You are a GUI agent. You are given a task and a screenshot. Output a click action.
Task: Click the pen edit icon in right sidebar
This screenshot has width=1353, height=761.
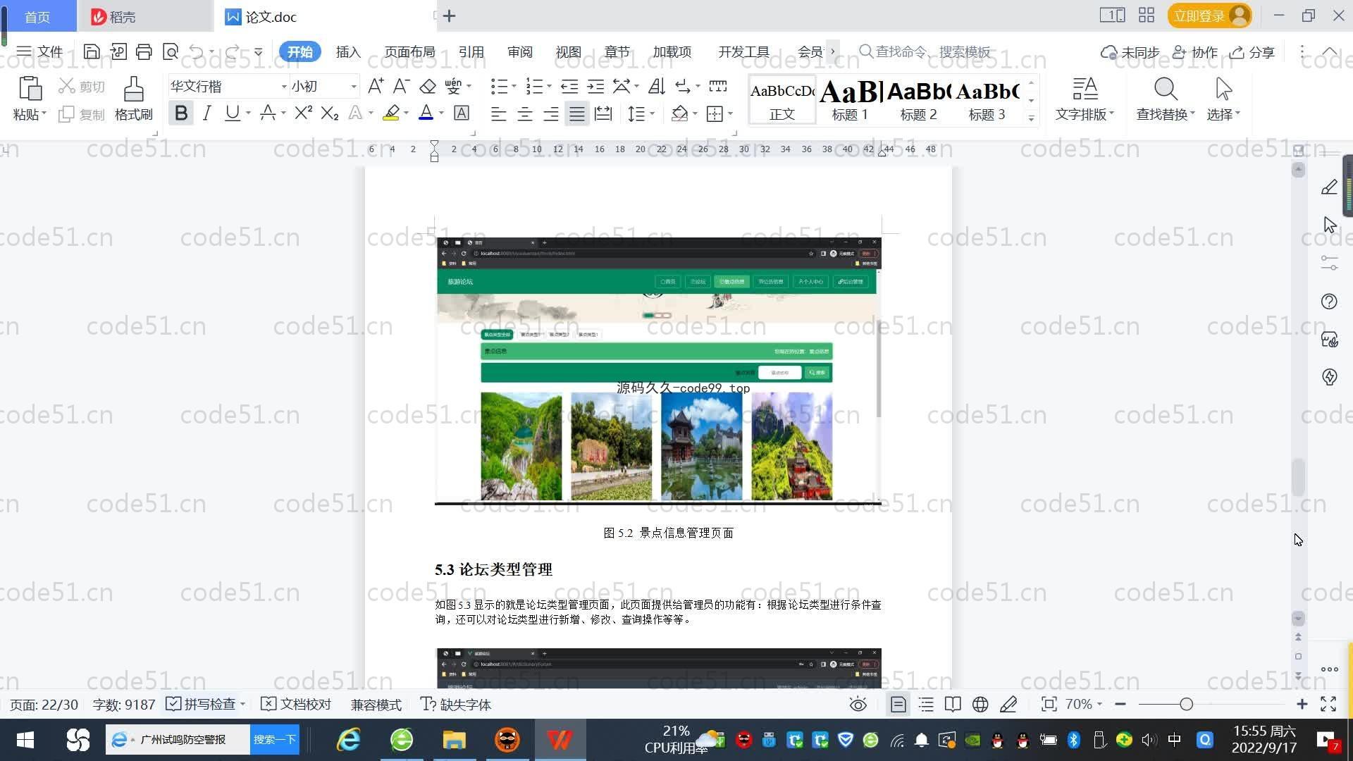1329,187
